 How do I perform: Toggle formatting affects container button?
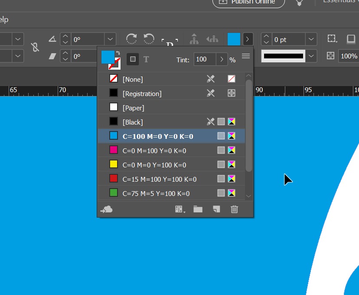[133, 59]
